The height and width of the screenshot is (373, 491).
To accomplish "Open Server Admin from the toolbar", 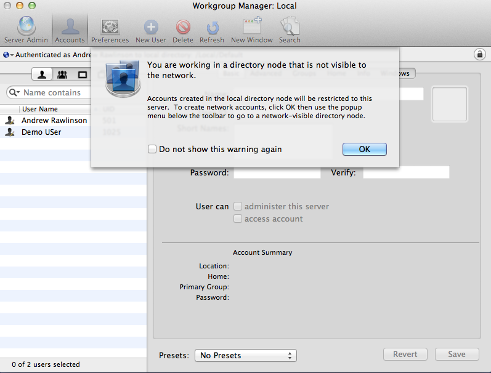I will 26,30.
